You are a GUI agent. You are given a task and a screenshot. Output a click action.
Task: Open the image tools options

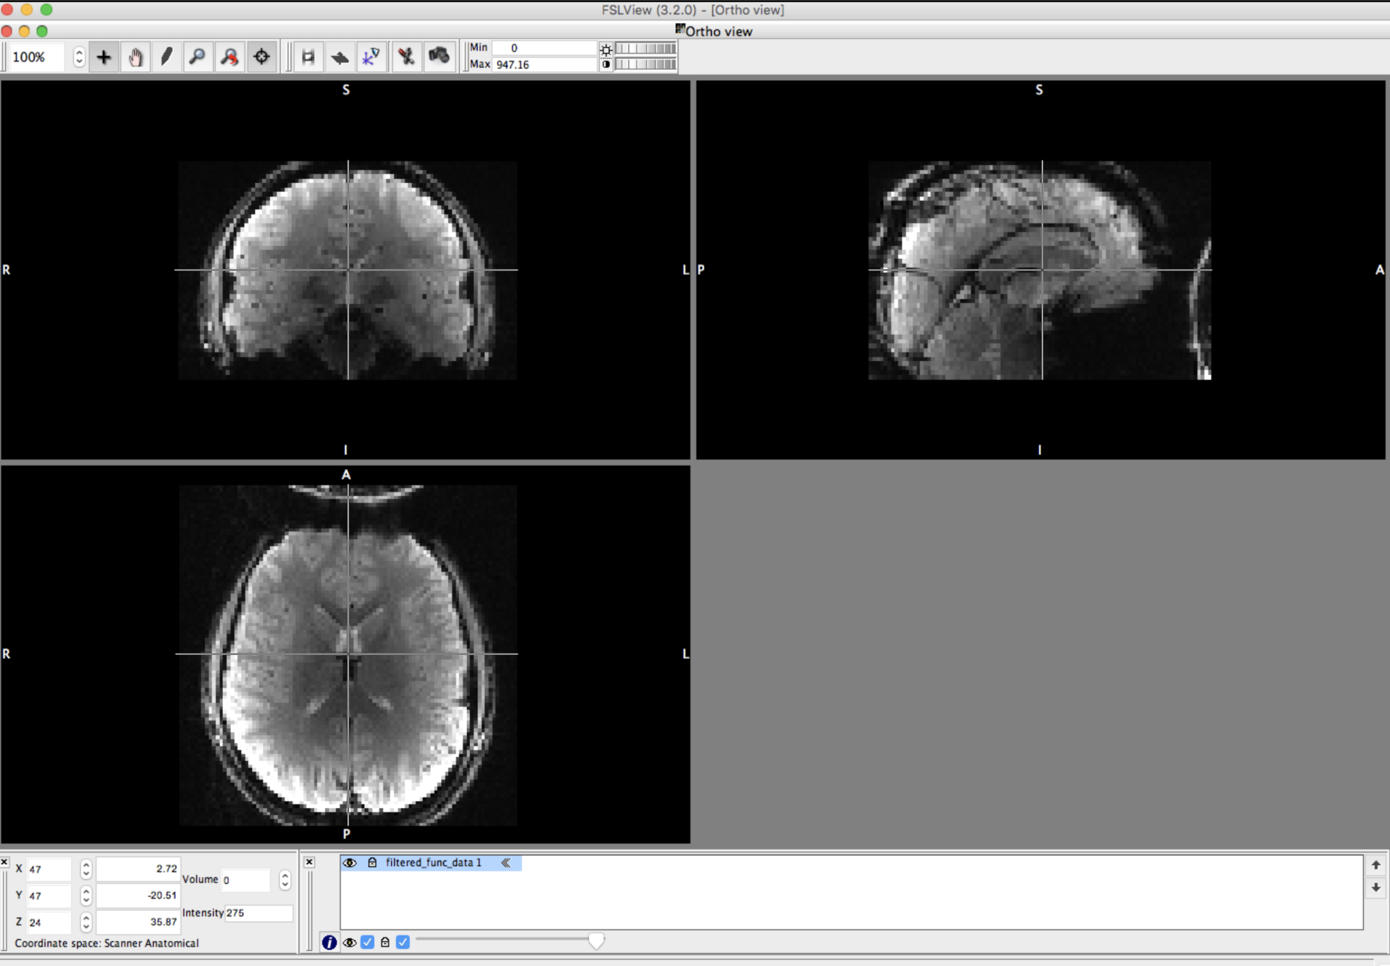click(x=406, y=56)
